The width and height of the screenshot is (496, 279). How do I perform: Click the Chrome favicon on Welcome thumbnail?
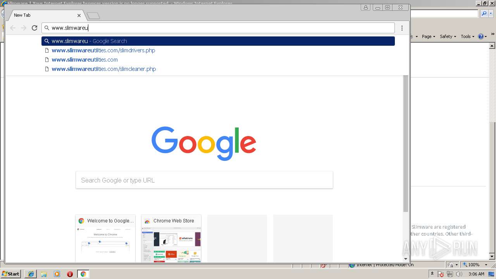(81, 221)
